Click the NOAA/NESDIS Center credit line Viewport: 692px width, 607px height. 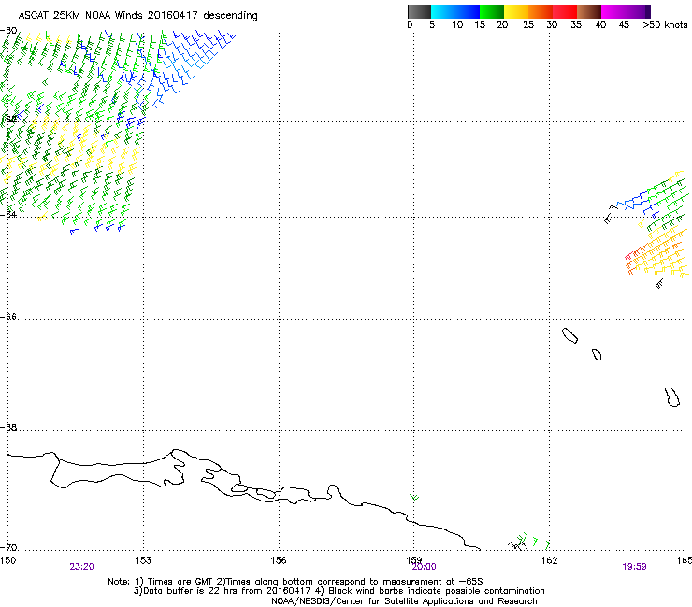[404, 601]
